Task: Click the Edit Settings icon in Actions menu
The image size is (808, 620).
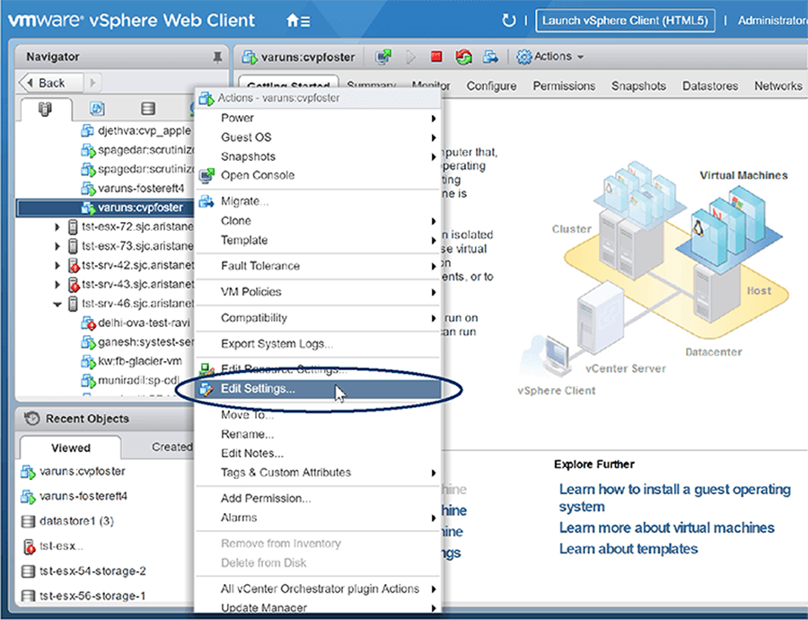Action: click(x=206, y=389)
